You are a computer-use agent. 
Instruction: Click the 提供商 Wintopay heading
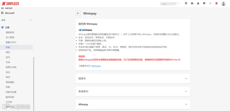(x=88, y=24)
